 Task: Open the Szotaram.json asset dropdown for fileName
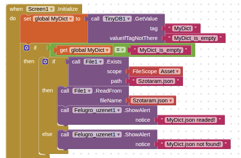152,100
